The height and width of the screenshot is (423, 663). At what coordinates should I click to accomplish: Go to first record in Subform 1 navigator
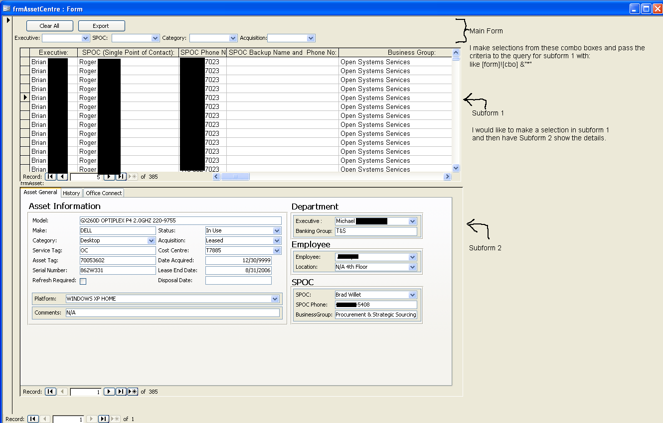(50, 177)
